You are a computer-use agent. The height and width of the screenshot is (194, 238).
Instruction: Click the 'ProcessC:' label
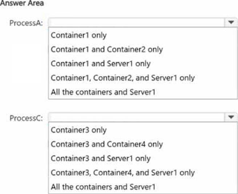(x=26, y=118)
